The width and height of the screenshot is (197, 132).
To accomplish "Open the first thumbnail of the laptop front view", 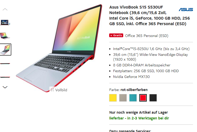I will coord(5,23).
